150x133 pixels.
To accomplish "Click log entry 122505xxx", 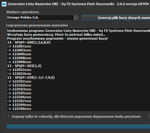I will tap(19, 93).
